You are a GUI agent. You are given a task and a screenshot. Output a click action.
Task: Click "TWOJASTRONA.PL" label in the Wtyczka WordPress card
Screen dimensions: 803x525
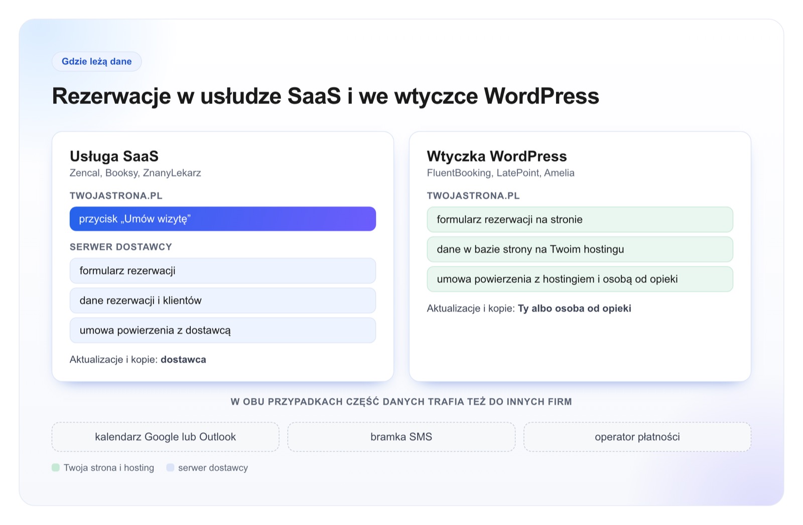pyautogui.click(x=474, y=196)
